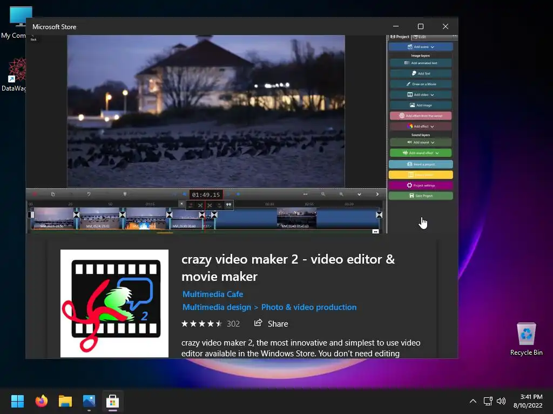Click the network tray icon
Viewport: 553px width, 414px height.
(488, 401)
